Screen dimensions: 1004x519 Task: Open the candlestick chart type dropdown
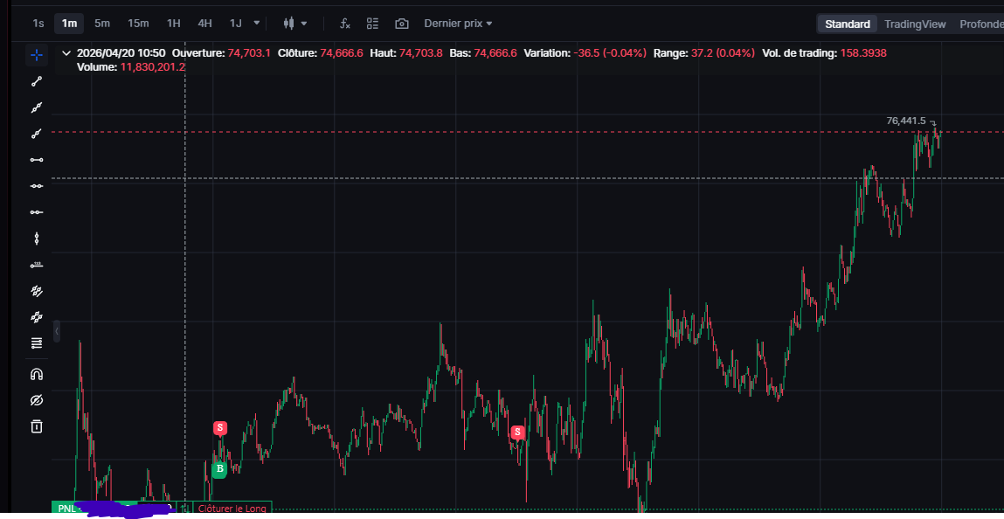295,24
